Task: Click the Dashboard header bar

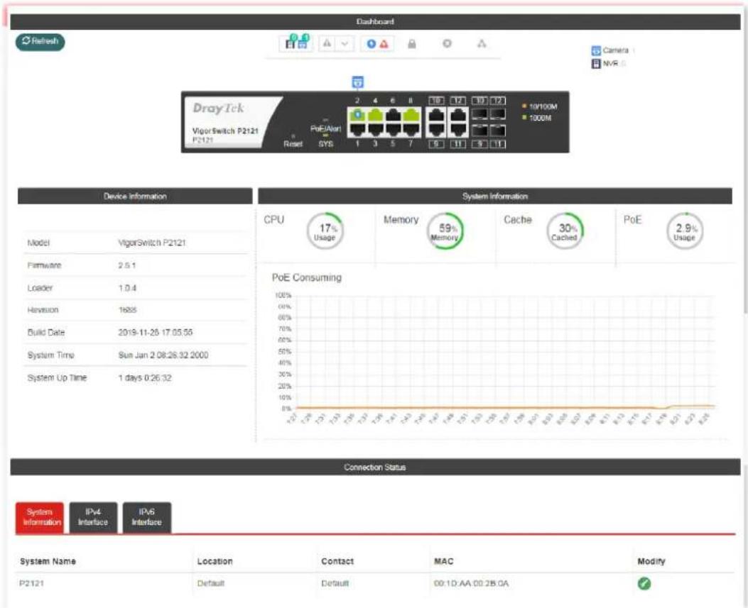Action: [375, 22]
